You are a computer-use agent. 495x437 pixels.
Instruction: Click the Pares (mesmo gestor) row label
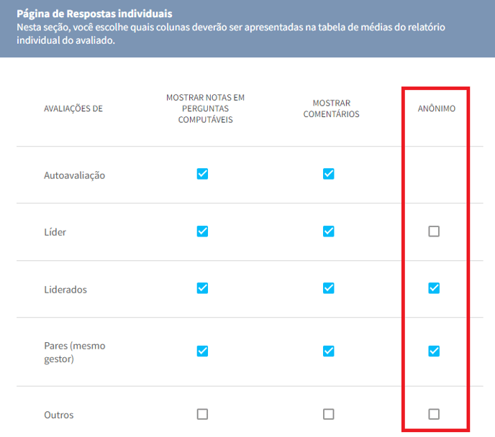coord(75,352)
